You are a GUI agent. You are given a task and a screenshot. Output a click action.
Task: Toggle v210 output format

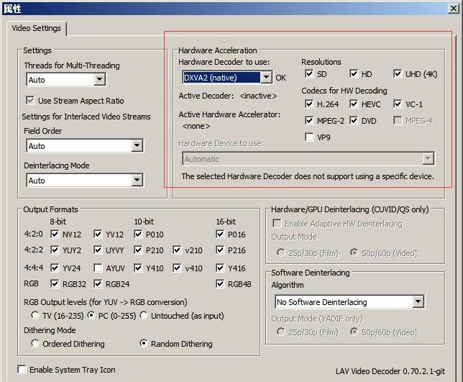[x=177, y=250]
